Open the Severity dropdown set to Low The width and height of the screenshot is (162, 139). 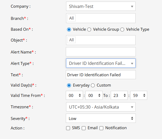100,118
